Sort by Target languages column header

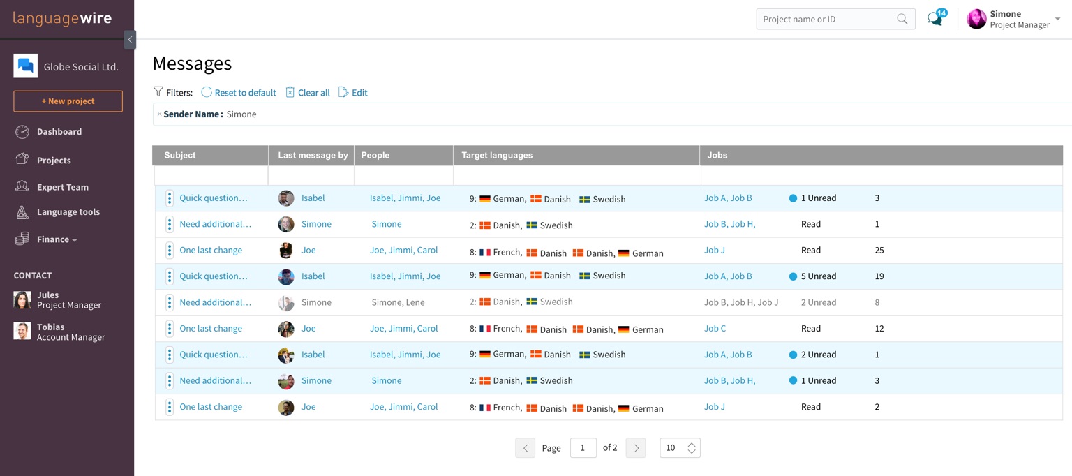tap(497, 155)
